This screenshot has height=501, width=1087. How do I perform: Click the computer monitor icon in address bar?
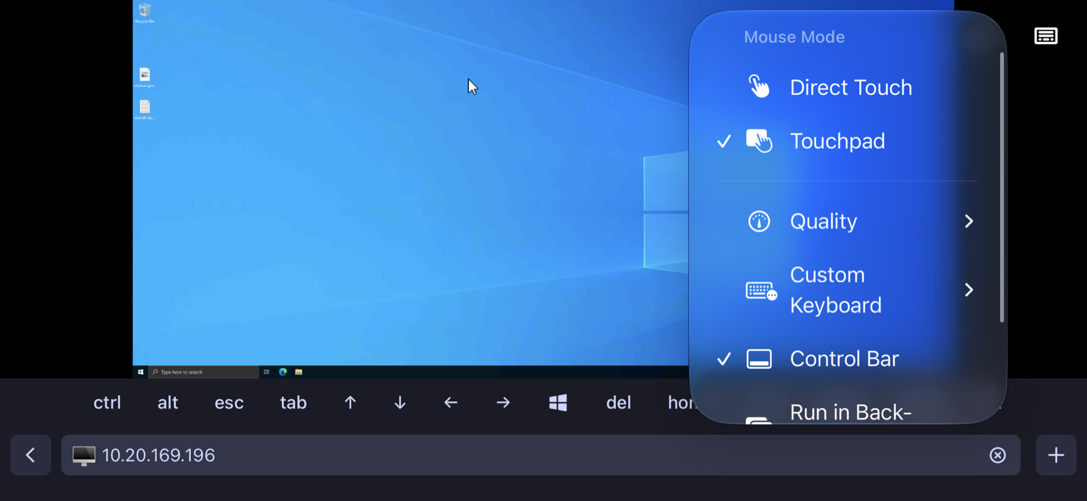point(84,456)
